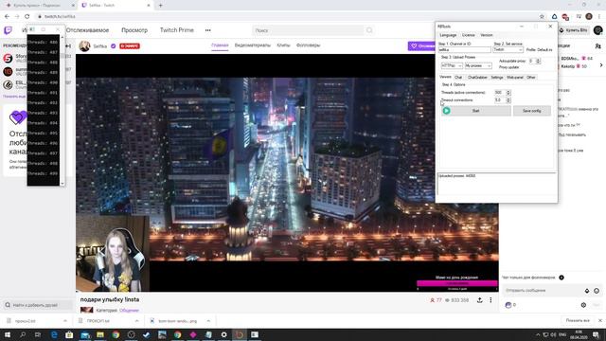606x341 pixels.
Task: Switch to the Главная channel tab
Action: click(220, 45)
